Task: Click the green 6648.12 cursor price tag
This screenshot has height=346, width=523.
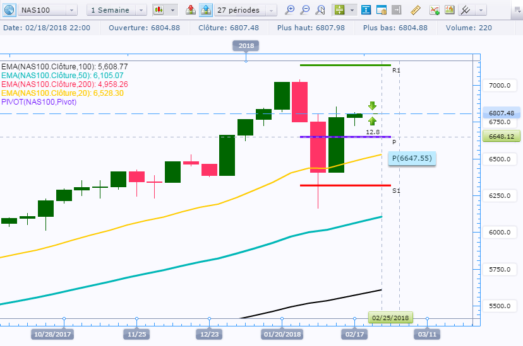Action: (502, 136)
